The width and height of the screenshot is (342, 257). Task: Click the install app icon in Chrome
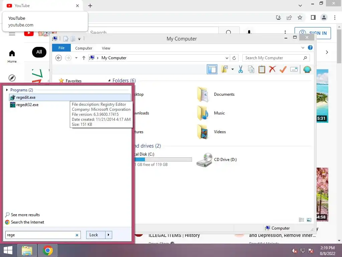coord(279,17)
